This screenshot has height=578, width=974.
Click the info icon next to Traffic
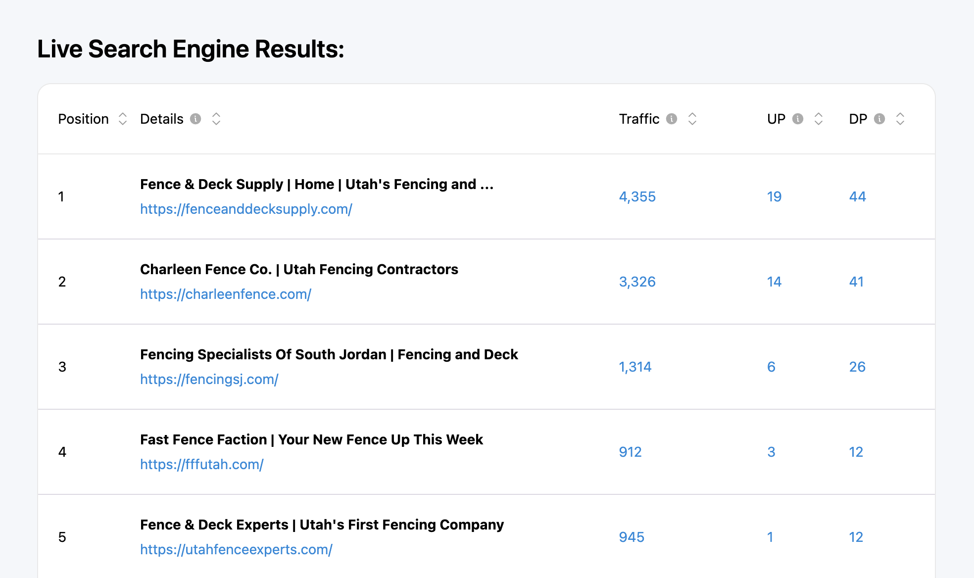click(672, 119)
